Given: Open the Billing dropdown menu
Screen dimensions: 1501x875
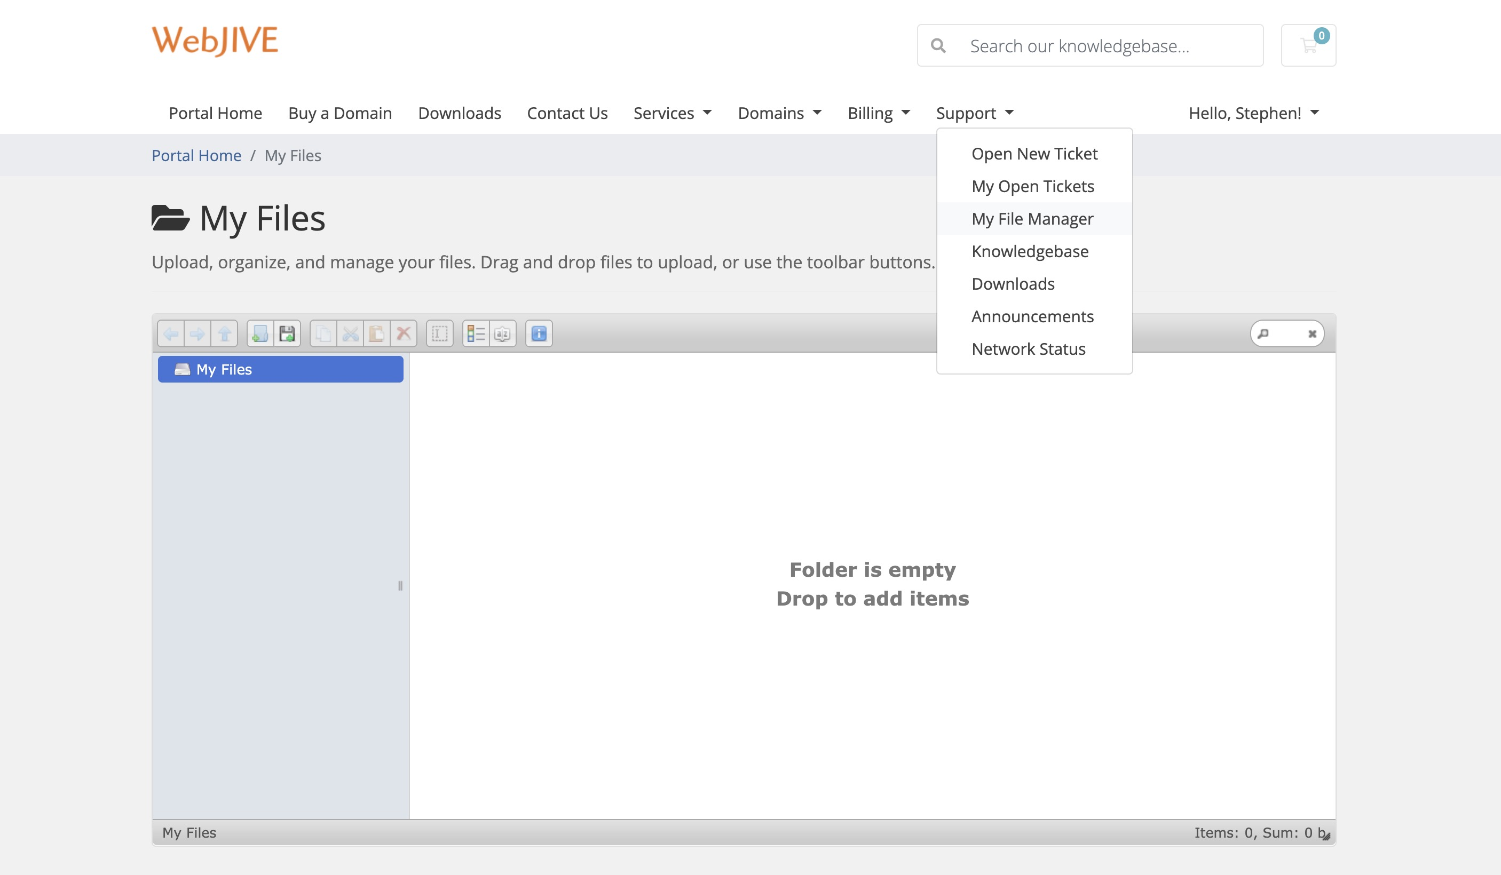Looking at the screenshot, I should point(879,113).
